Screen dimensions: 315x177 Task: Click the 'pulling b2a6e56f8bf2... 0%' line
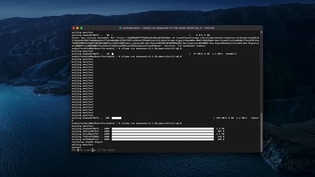tap(141, 35)
